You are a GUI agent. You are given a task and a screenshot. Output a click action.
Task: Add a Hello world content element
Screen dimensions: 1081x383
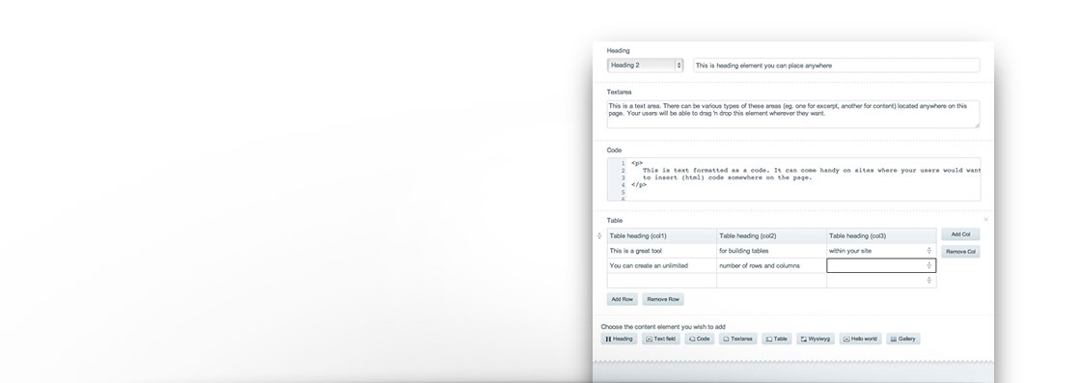coord(860,339)
